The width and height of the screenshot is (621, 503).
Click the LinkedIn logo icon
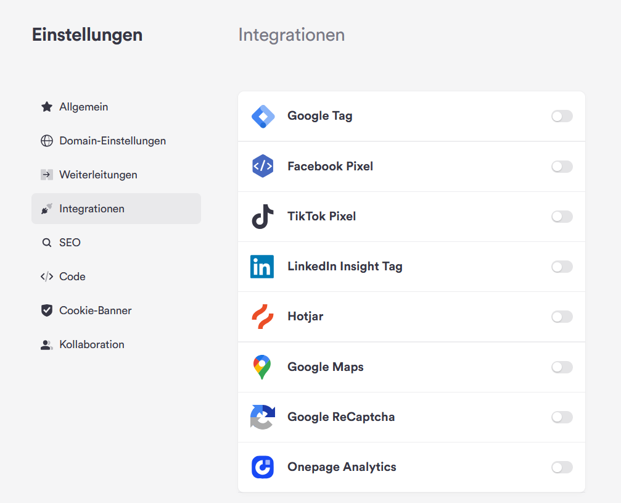(262, 267)
